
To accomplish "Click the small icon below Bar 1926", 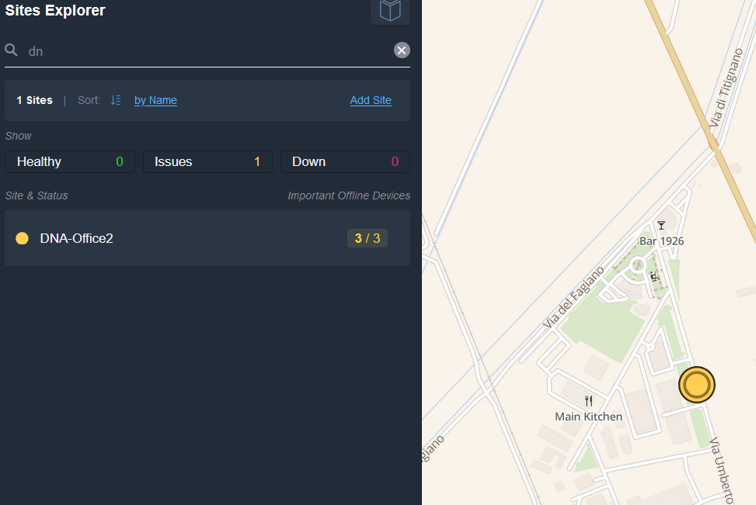I will click(x=655, y=276).
